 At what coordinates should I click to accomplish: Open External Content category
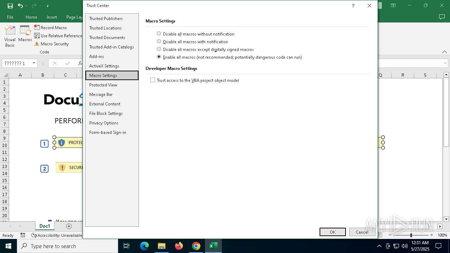tap(112, 104)
